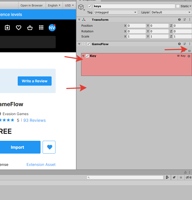
Task: Click the Position Z field
Action: tap(183, 26)
